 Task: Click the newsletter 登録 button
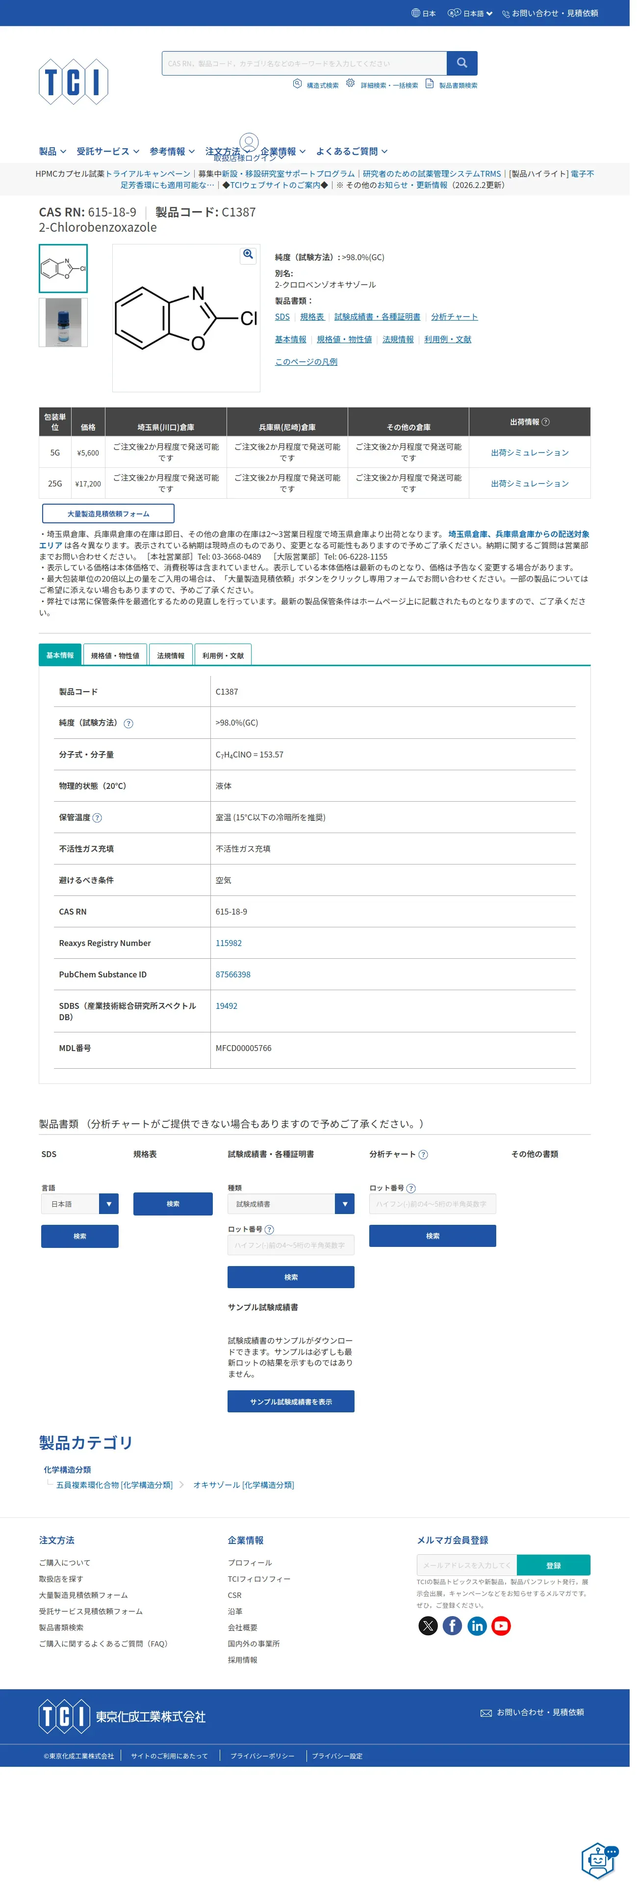[554, 1565]
